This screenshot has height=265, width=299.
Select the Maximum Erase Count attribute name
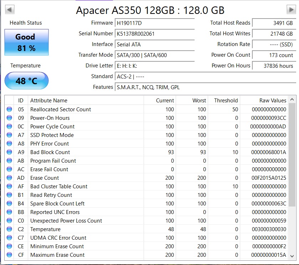[x=57, y=255]
